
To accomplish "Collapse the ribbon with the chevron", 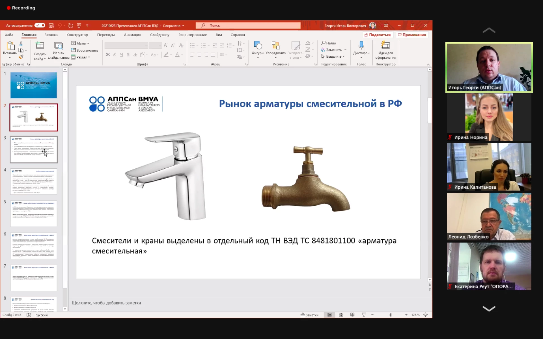I will [428, 64].
